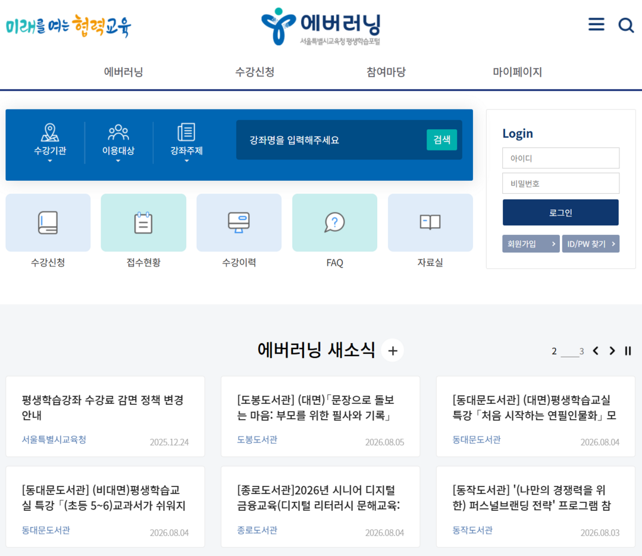Click the 로그인 button

click(560, 212)
